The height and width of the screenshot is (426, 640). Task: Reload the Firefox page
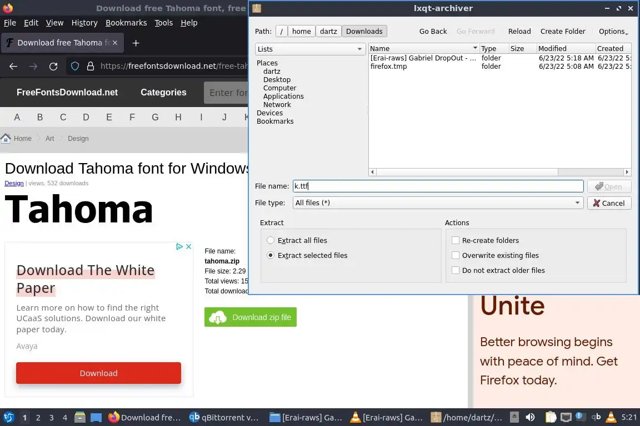[x=53, y=66]
